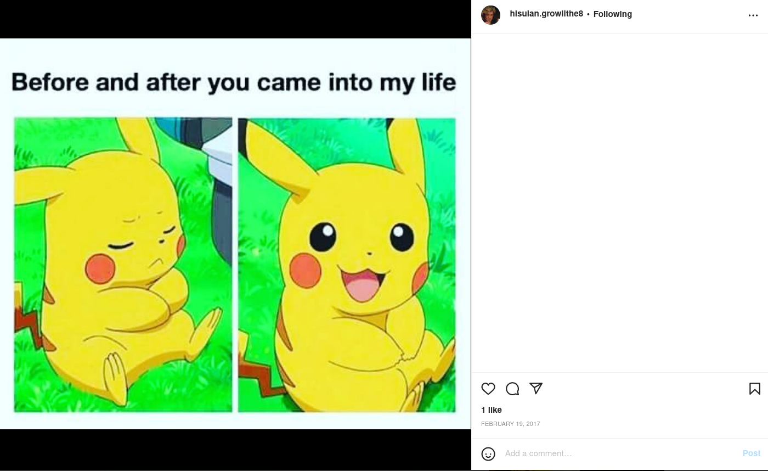The height and width of the screenshot is (471, 768).
Task: Click the heart icon to unlike later
Action: (488, 389)
